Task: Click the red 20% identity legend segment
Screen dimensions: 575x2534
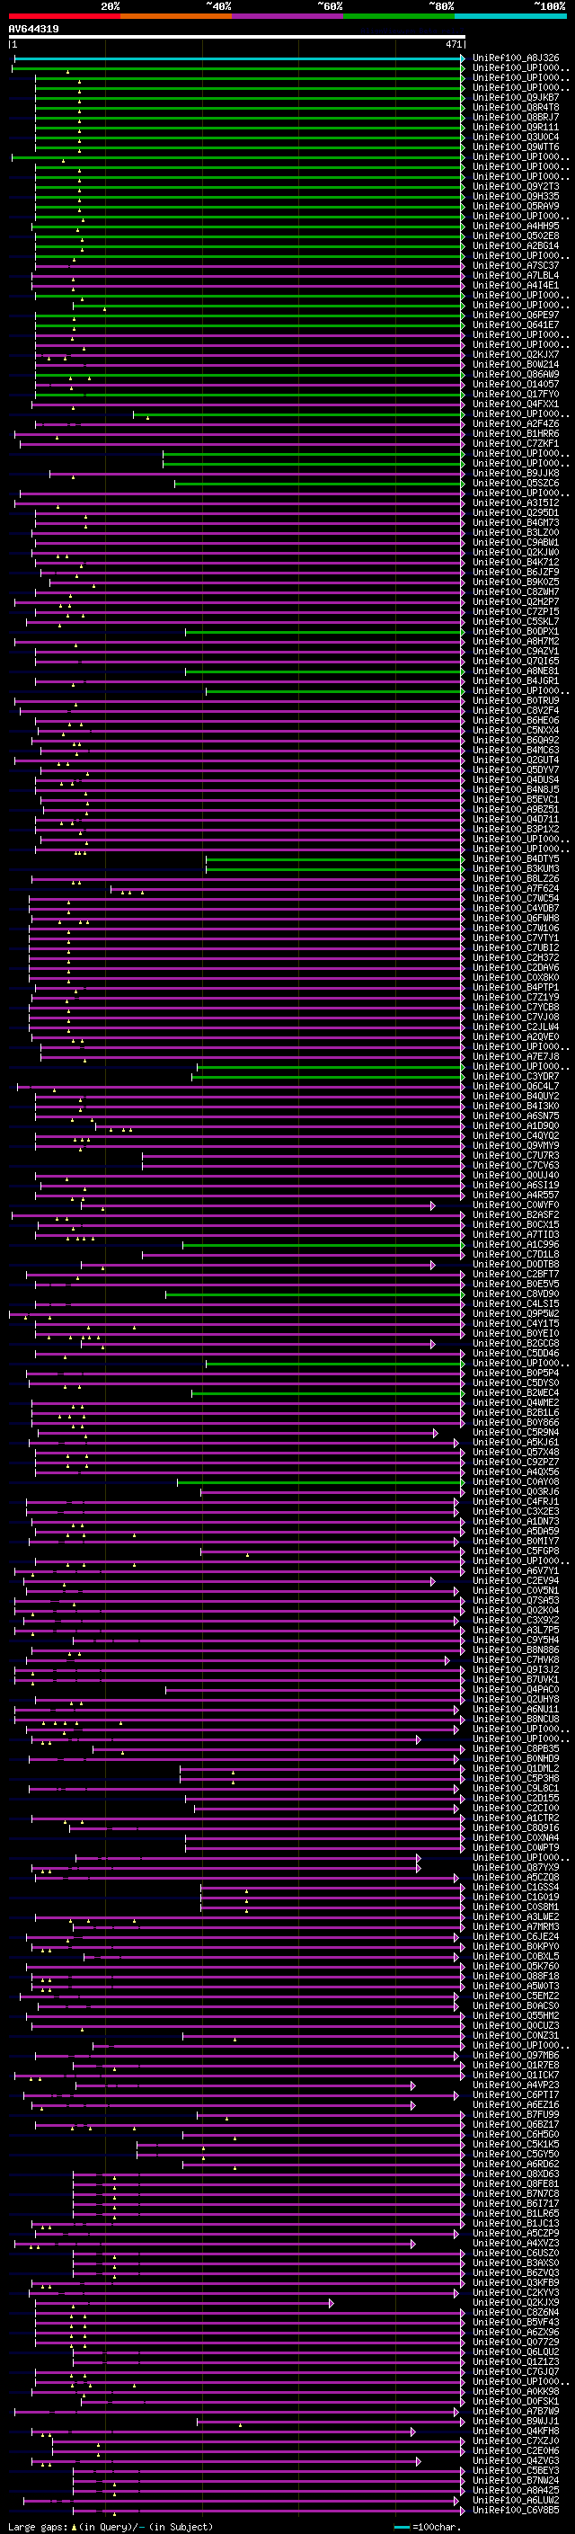Action: pyautogui.click(x=64, y=16)
